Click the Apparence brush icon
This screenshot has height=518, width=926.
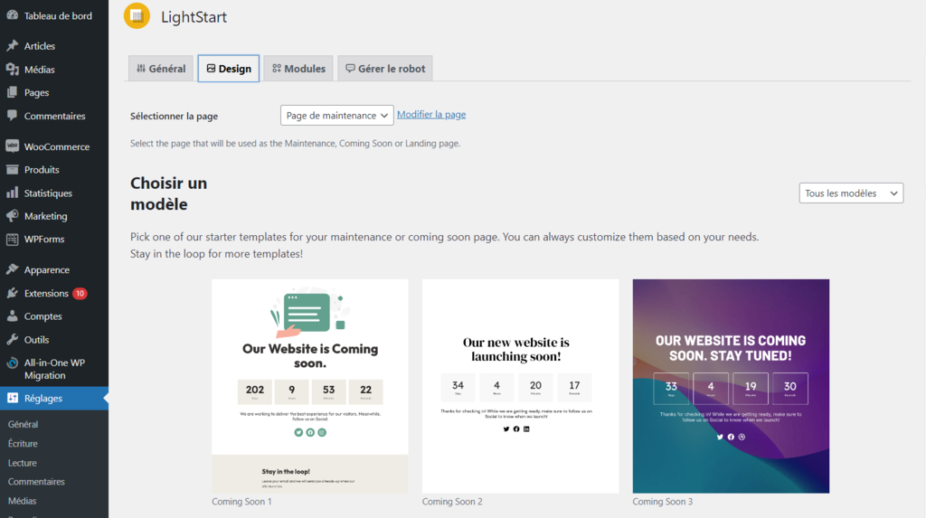(x=13, y=269)
